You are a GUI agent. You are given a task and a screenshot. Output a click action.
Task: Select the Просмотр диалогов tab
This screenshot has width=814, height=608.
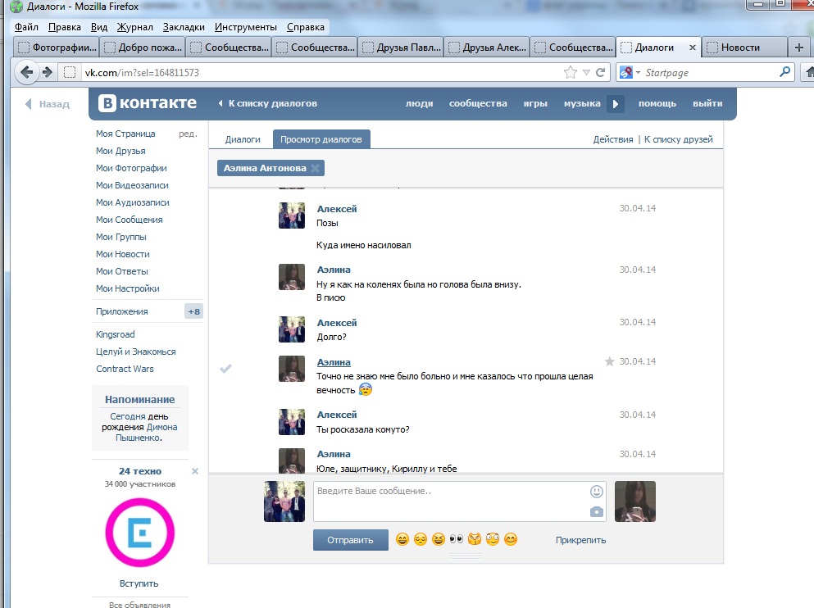(x=321, y=139)
